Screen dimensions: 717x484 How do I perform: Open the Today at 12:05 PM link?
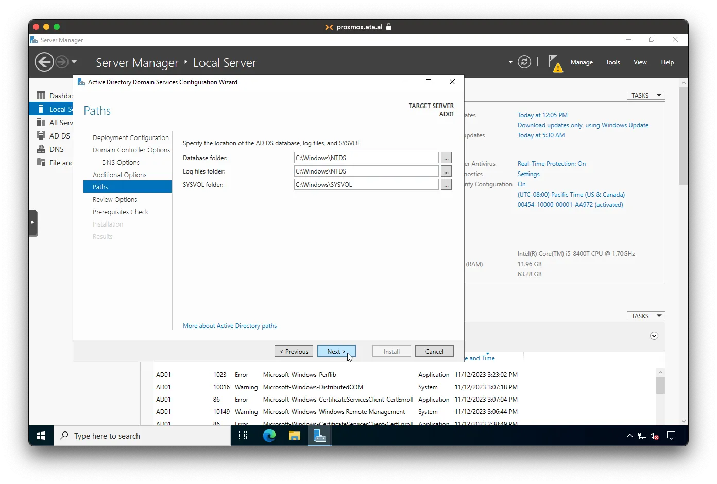[x=542, y=115]
